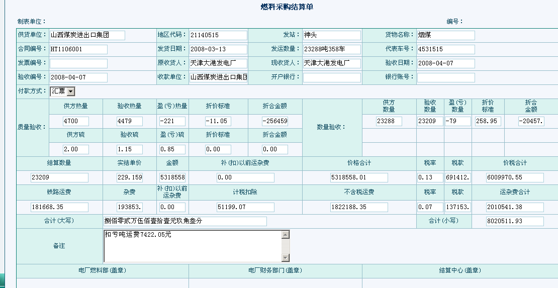Select the 合同编号 field with HT1106001
The width and height of the screenshot is (558, 288).
(78, 49)
